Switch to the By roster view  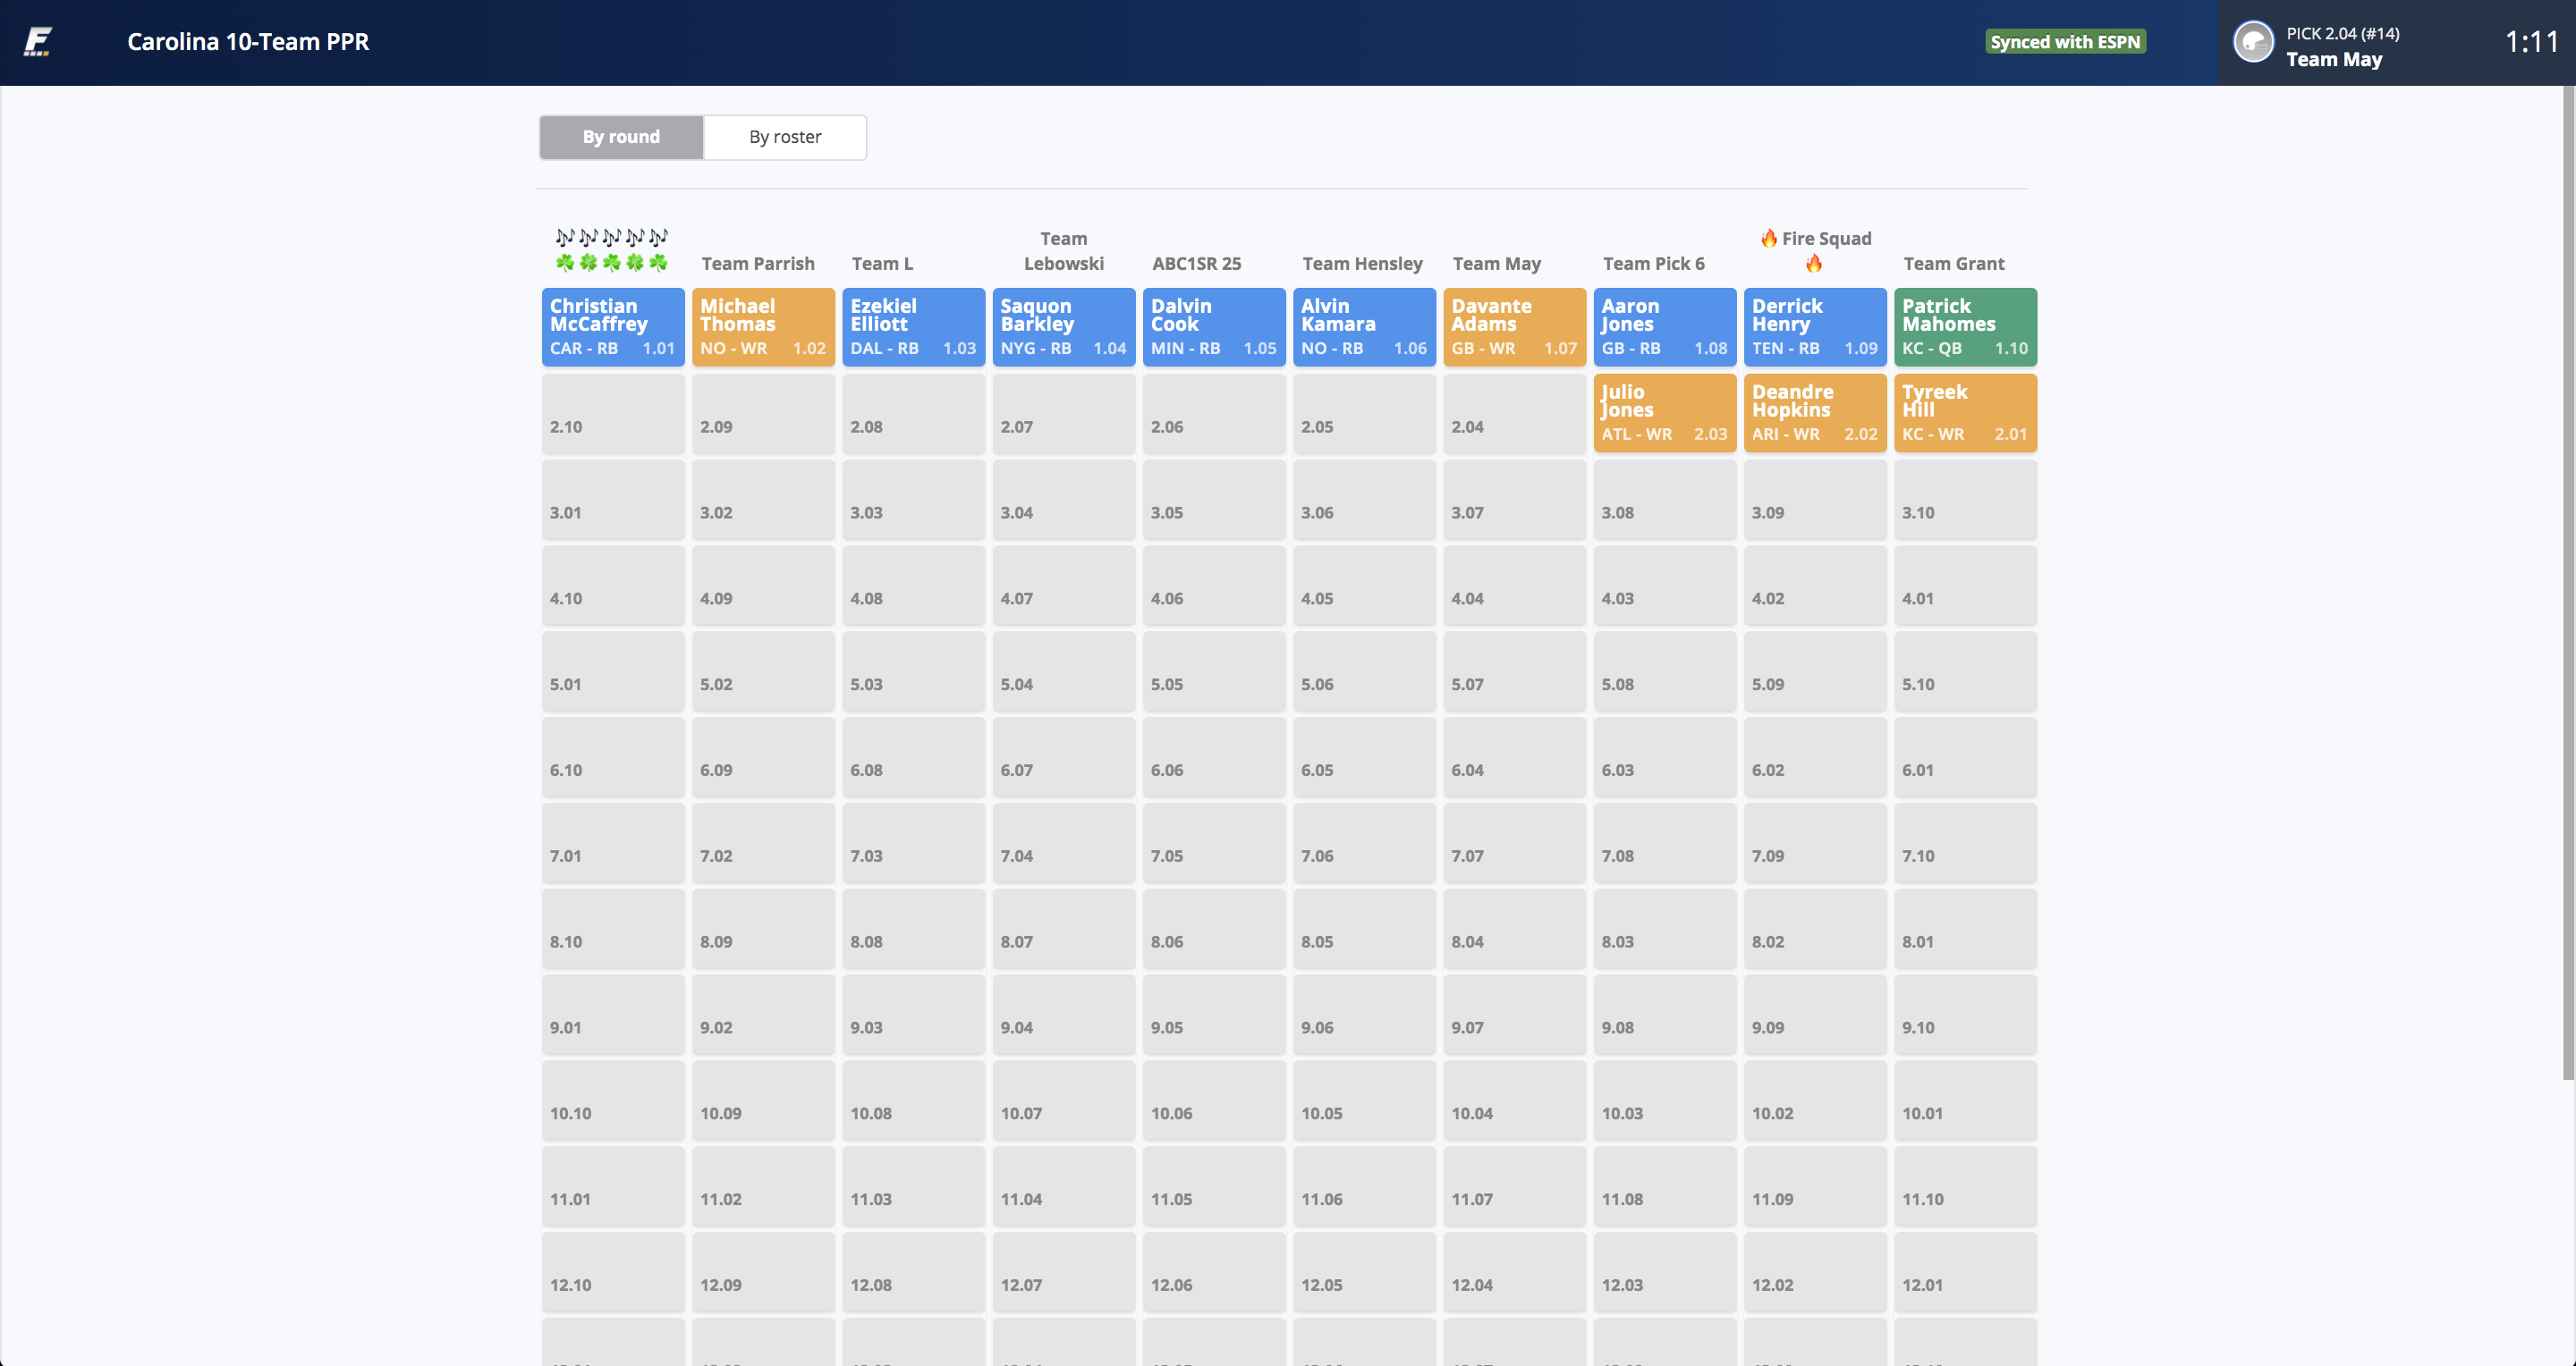click(x=785, y=137)
